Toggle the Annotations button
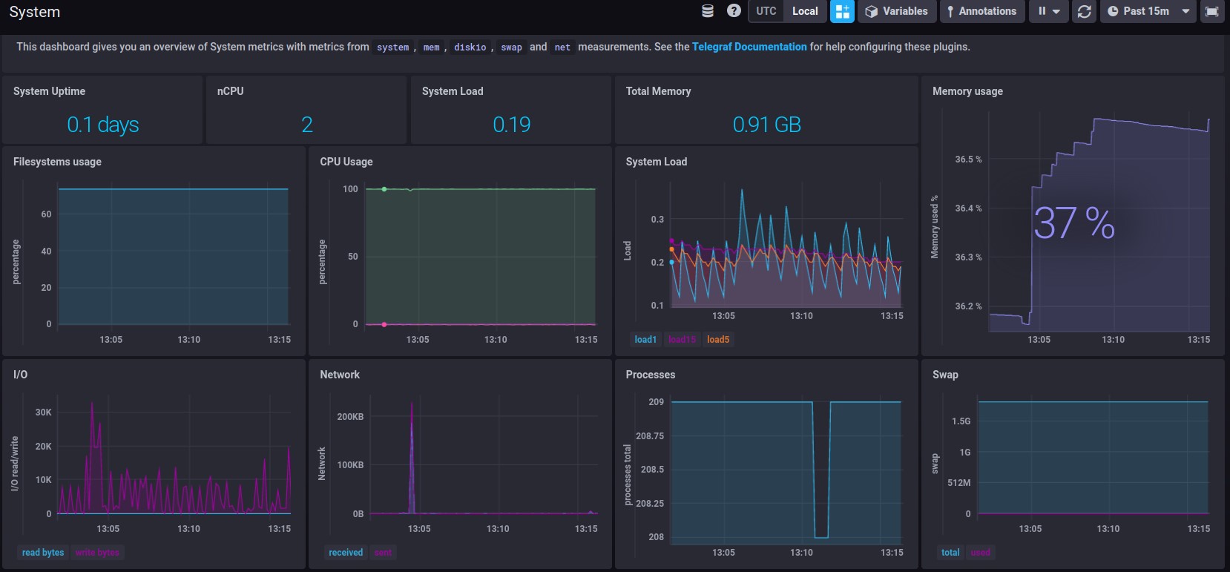1230x572 pixels. coord(981,11)
